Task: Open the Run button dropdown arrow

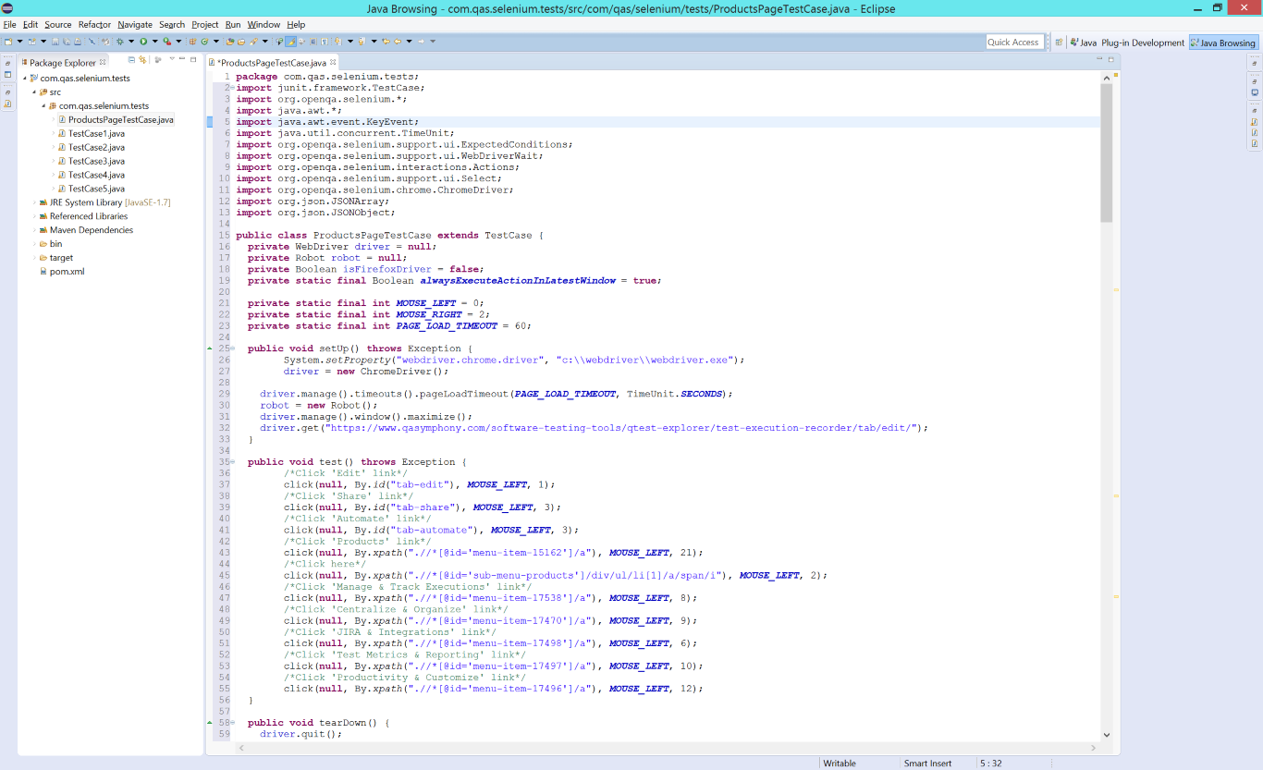Action: coord(155,42)
